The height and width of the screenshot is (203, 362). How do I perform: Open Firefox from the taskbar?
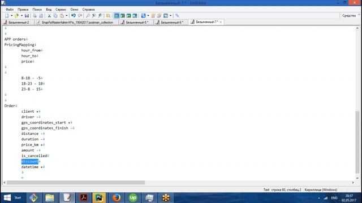117,198
